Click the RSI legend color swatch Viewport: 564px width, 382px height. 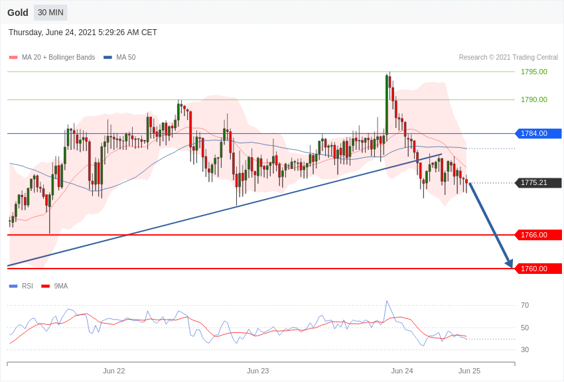coord(13,286)
